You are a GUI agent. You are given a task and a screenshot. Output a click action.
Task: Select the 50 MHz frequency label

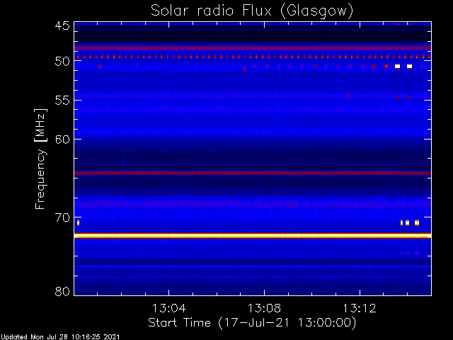(62, 62)
